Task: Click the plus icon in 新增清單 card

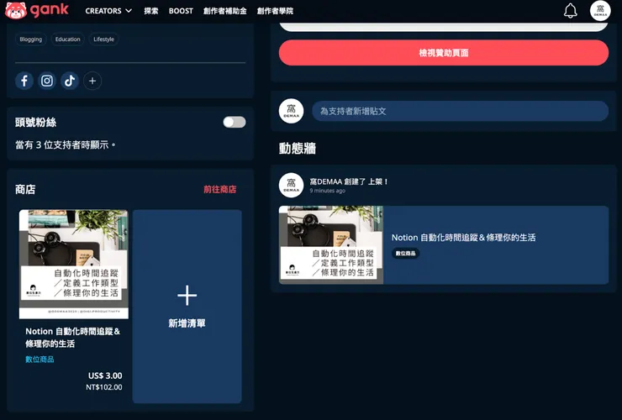Action: (x=187, y=296)
